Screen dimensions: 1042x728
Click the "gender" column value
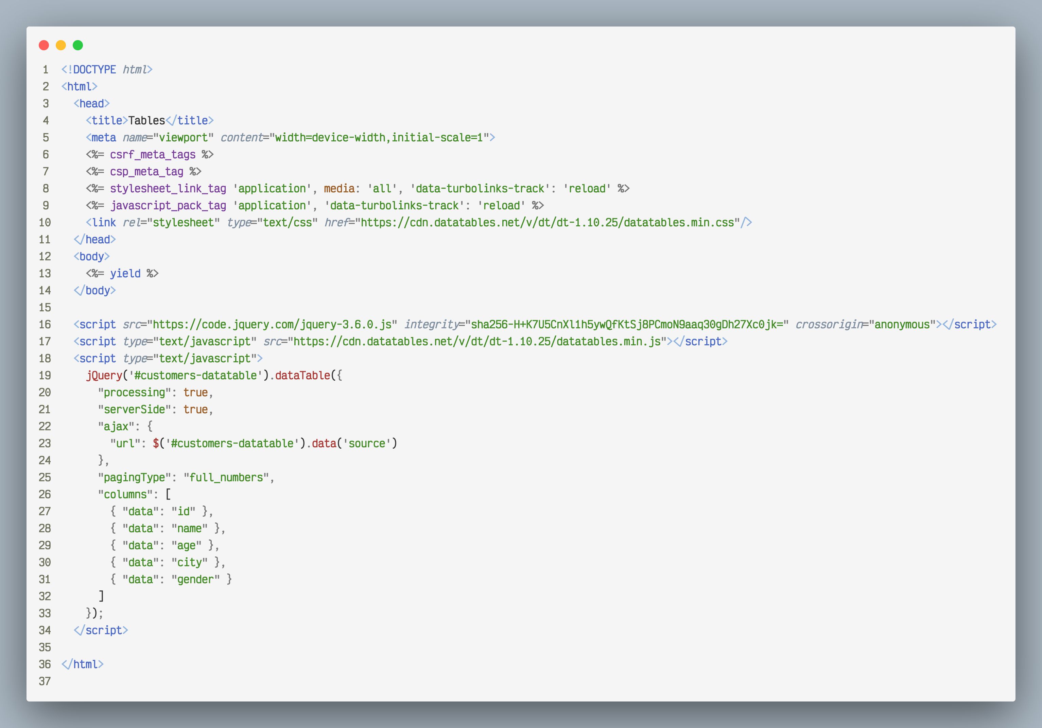tap(196, 579)
